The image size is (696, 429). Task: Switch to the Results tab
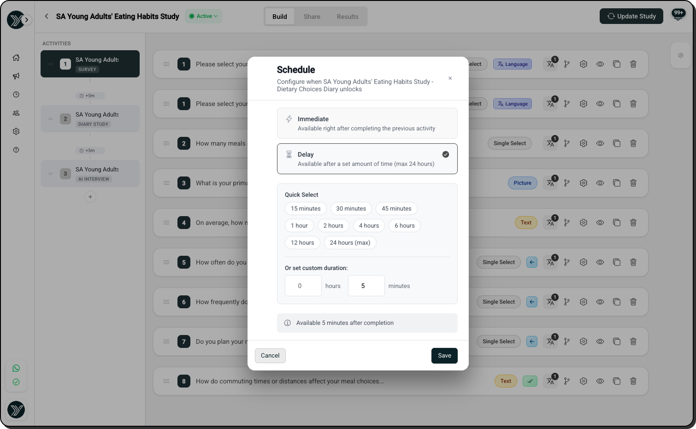point(348,17)
